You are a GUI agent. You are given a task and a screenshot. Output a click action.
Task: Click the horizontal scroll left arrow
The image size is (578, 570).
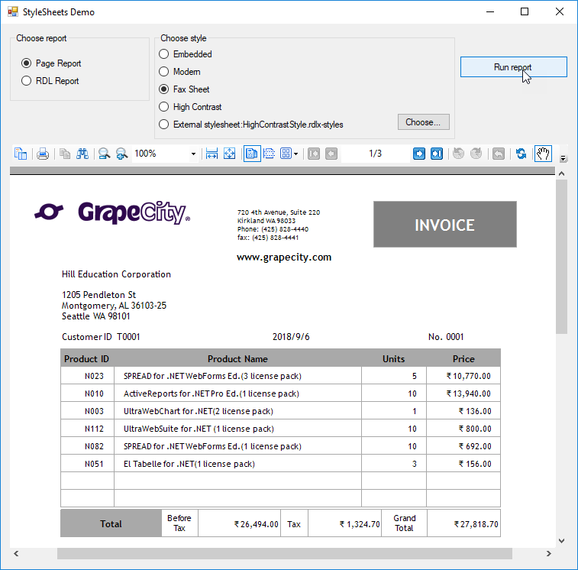tap(16, 553)
